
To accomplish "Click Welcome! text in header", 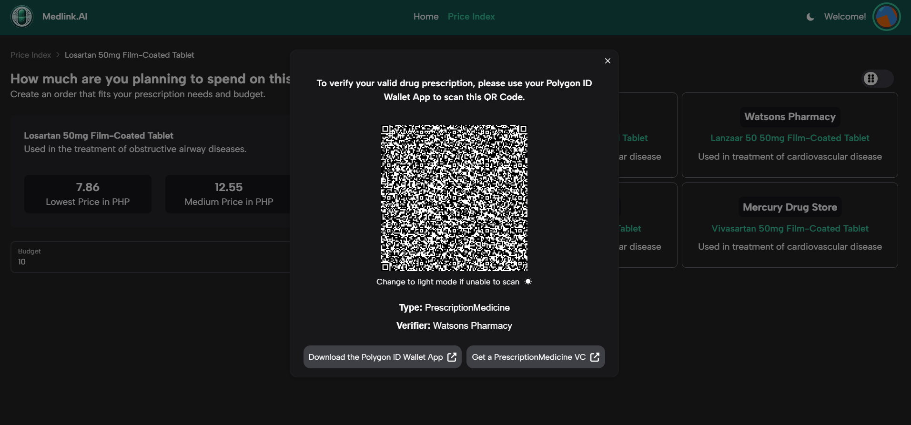I will point(845,17).
